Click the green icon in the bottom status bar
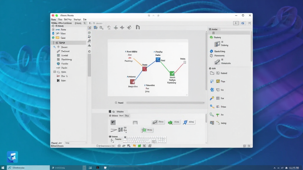The width and height of the screenshot is (303, 170). [139, 146]
